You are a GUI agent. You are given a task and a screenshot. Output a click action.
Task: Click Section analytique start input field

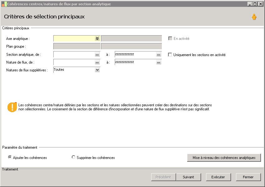74,55
